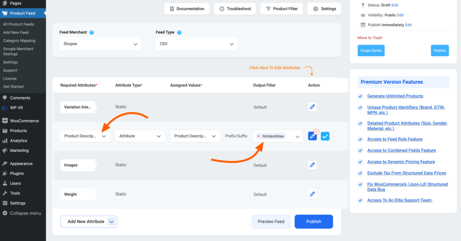
Task: Open the assigned value Product Descrip... dropdown
Action: pos(195,136)
